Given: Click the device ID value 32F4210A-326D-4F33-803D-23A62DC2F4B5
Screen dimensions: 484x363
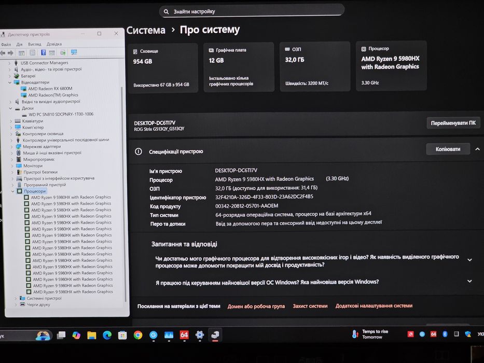Looking at the screenshot, I should [264, 197].
